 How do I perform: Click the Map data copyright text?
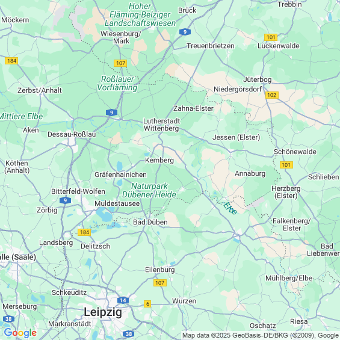[x=261, y=335]
